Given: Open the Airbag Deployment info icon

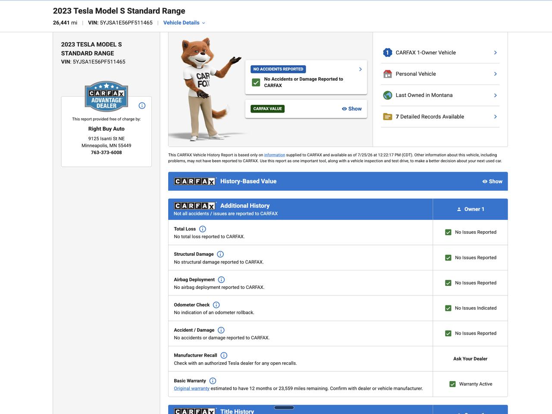Looking at the screenshot, I should 221,280.
